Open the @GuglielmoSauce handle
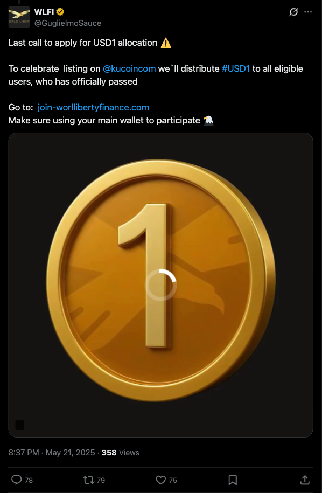This screenshot has height=493, width=322. (67, 23)
